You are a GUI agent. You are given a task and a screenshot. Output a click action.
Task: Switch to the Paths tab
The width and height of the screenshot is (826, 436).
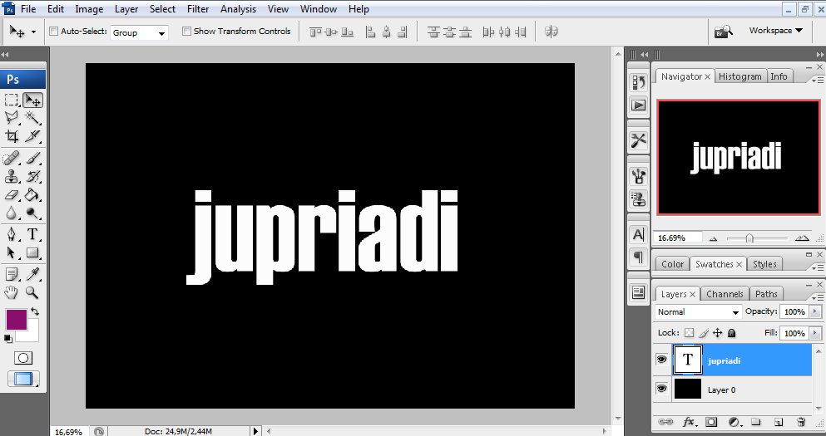click(766, 294)
